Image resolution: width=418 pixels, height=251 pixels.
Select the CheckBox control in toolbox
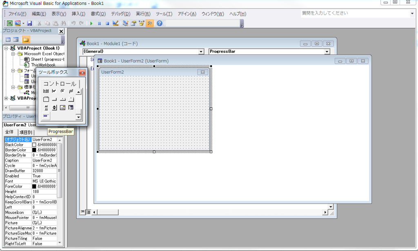click(x=54, y=91)
